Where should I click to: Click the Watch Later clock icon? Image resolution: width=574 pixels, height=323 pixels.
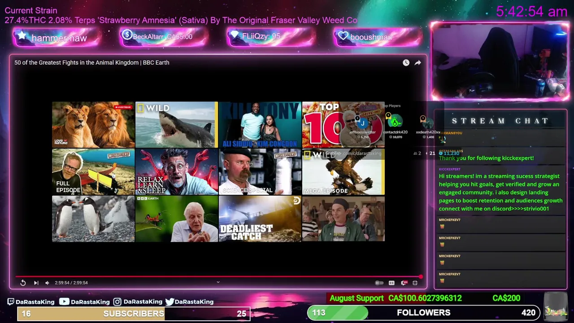click(x=406, y=63)
